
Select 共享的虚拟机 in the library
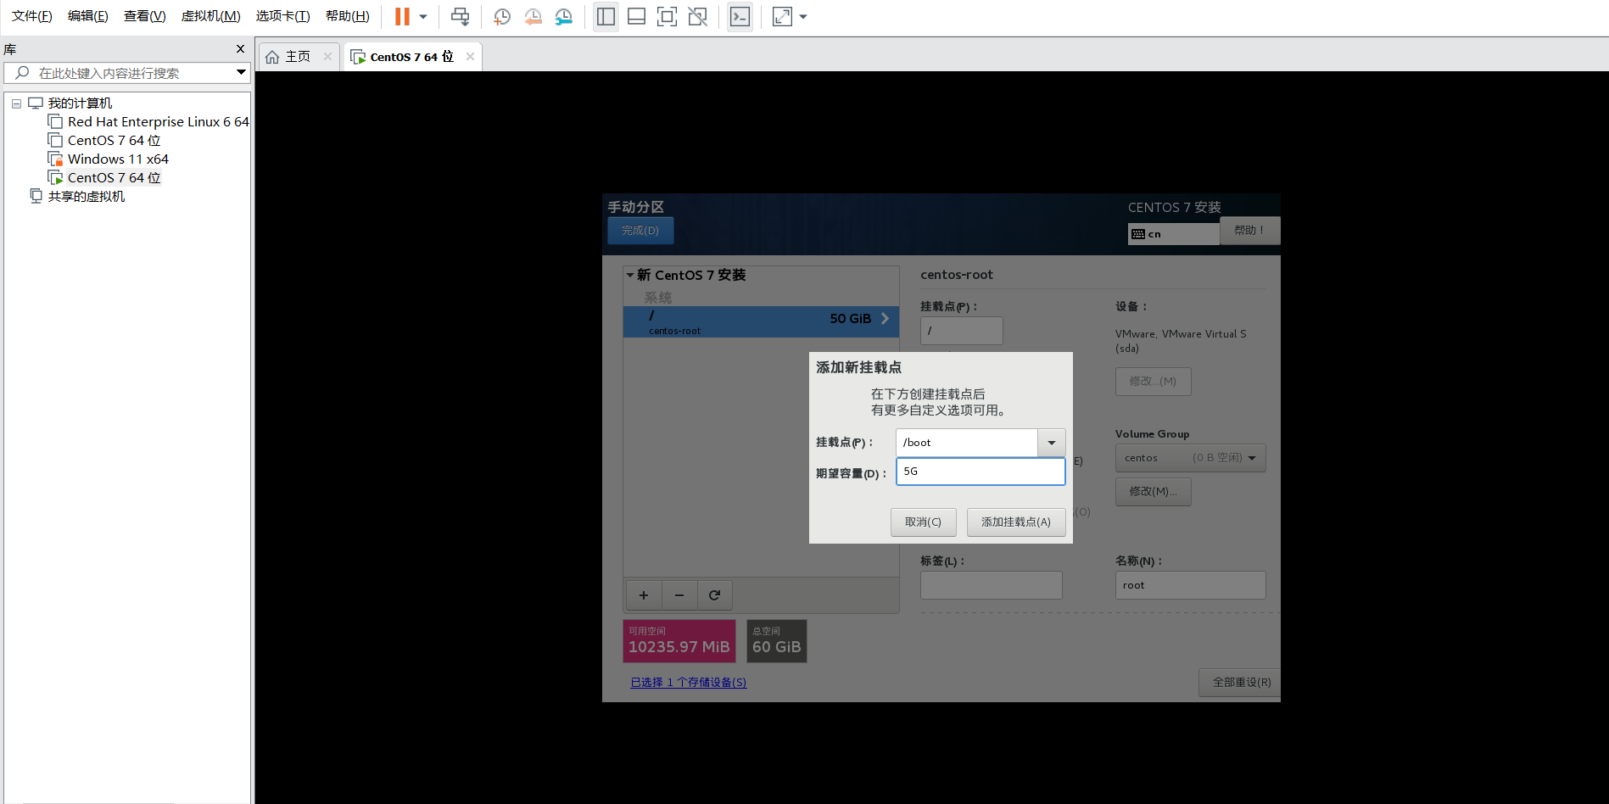(77, 197)
